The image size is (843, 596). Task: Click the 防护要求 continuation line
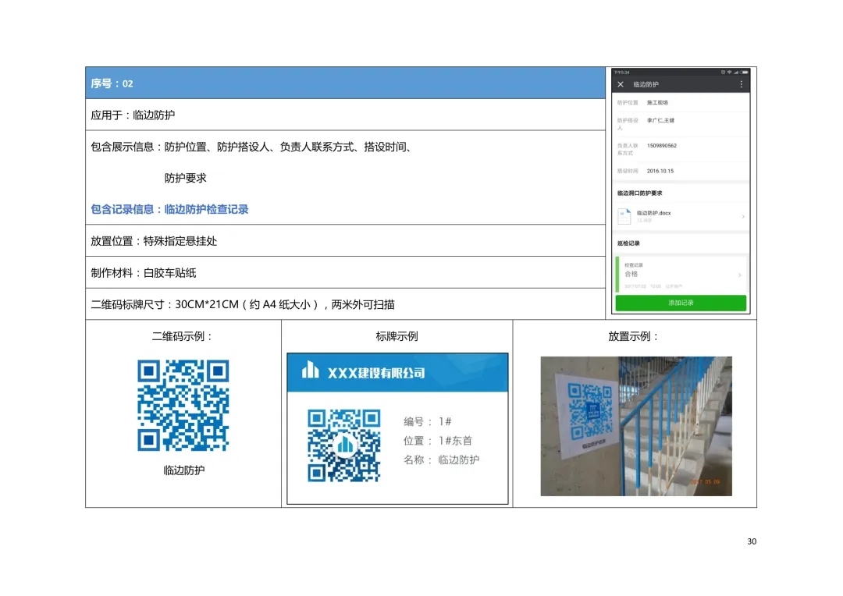186,179
